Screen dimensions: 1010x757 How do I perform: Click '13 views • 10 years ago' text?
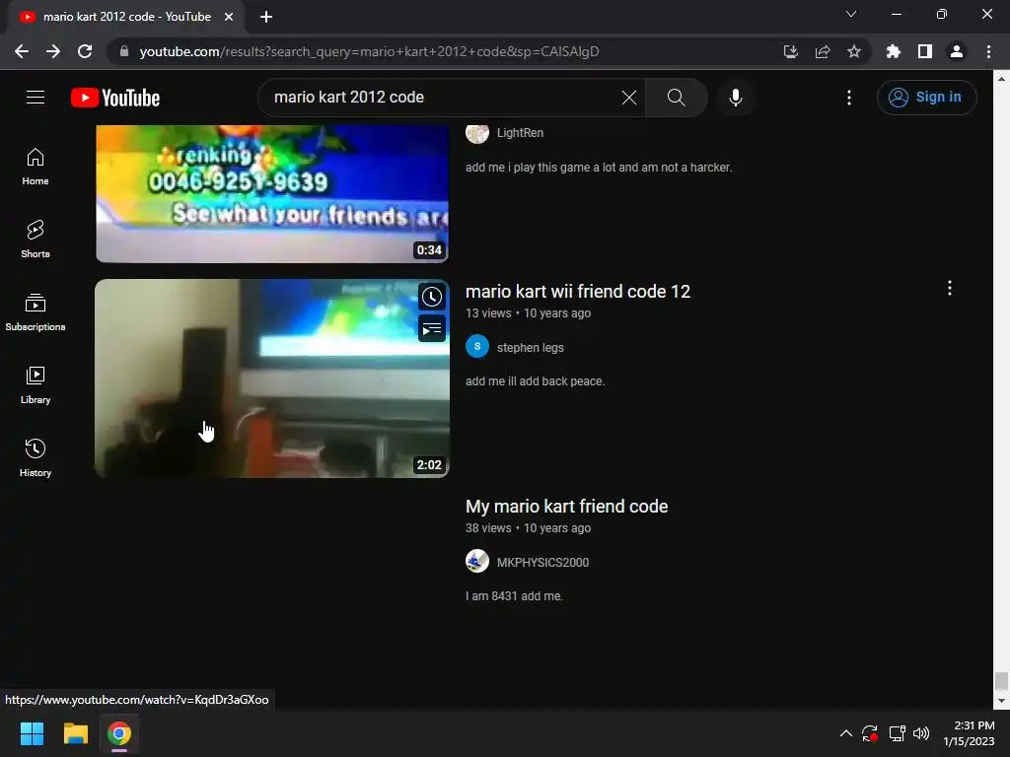(x=528, y=312)
